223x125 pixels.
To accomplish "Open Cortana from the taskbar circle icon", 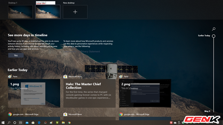I will (15, 123).
